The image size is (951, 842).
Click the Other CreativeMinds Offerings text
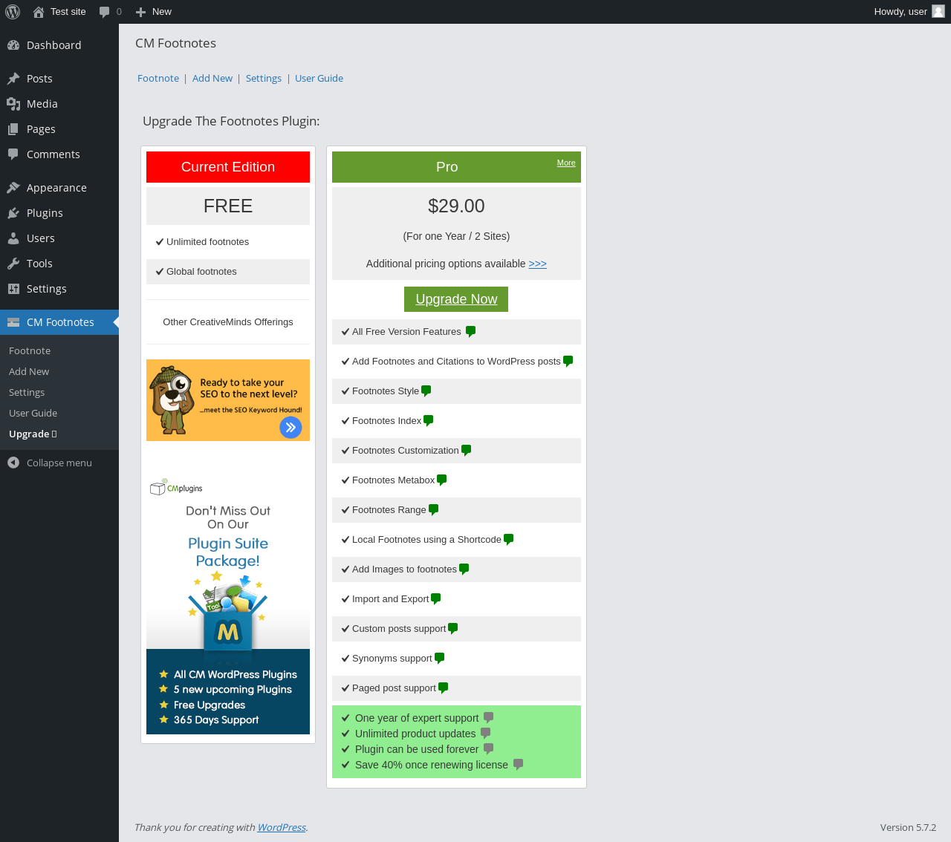click(x=228, y=322)
